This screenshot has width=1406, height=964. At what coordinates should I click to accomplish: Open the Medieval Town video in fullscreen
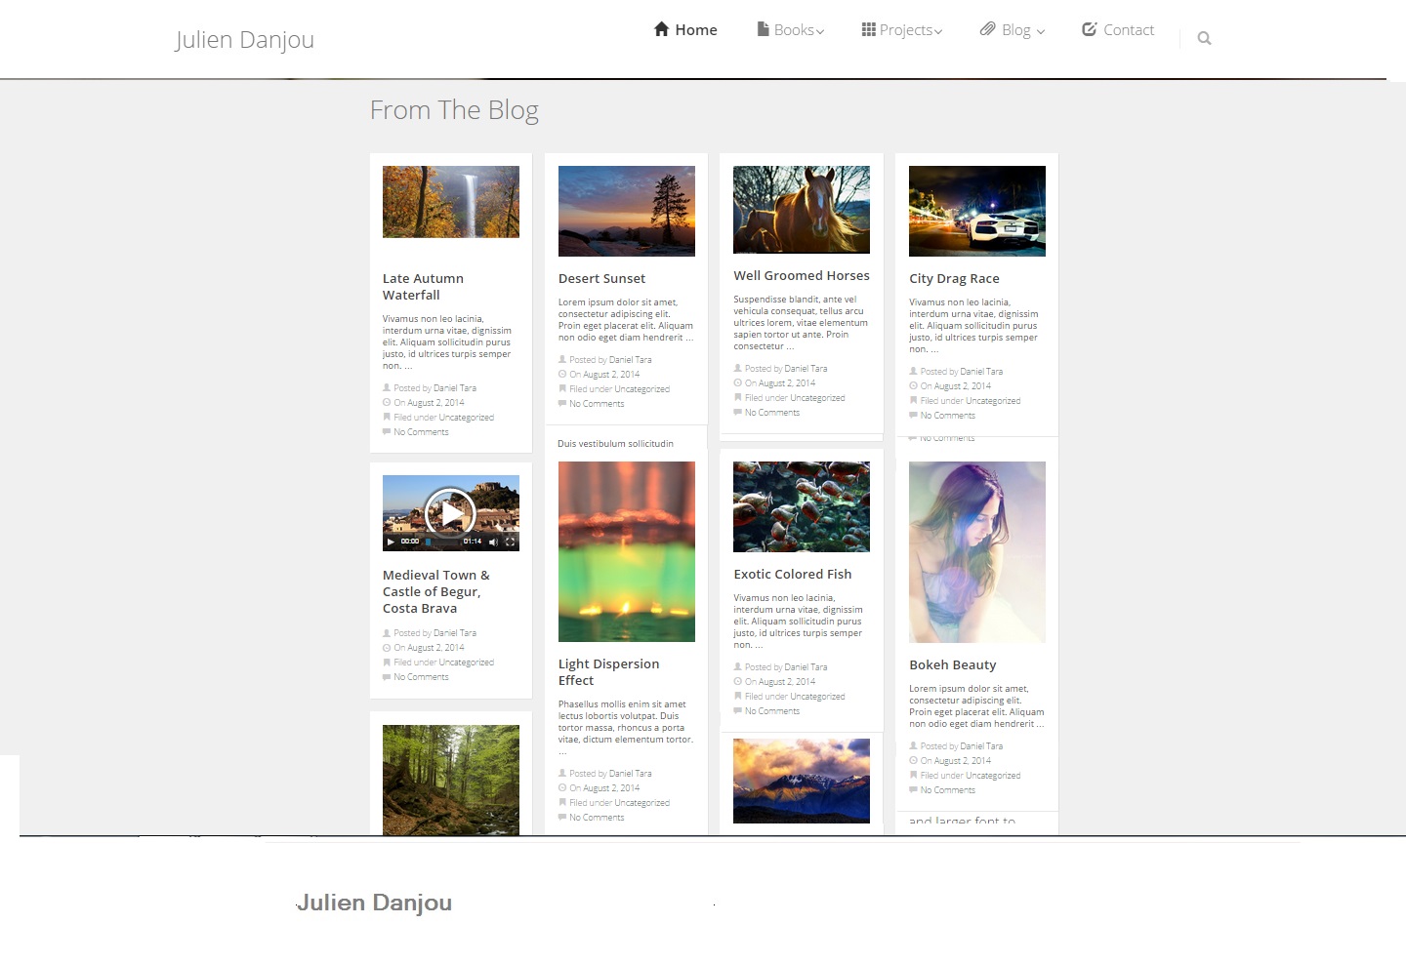pyautogui.click(x=510, y=542)
